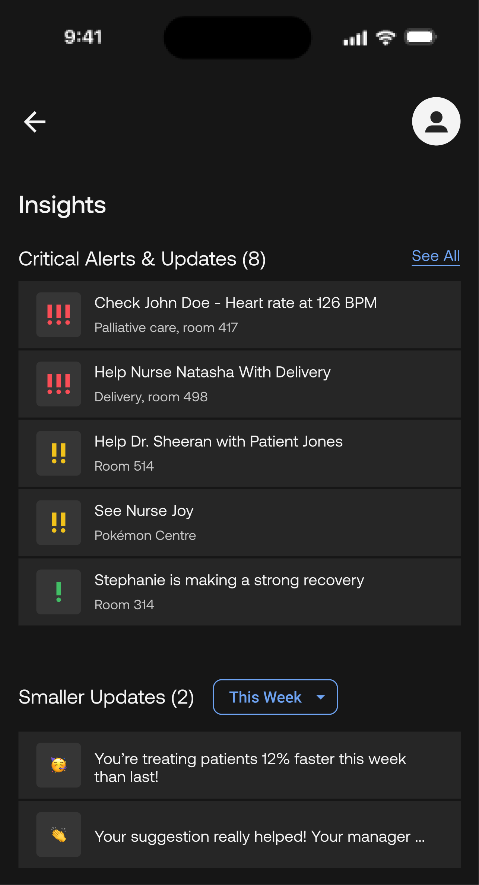Screen dimensions: 479x885
Task: Toggle the Wi-Fi status indicator
Action: [x=386, y=37]
